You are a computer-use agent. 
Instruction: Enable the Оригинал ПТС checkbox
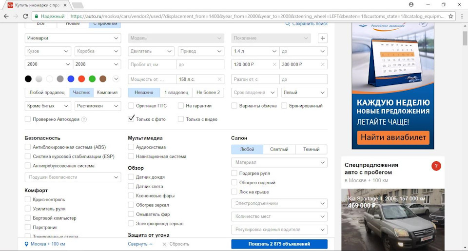(x=131, y=106)
